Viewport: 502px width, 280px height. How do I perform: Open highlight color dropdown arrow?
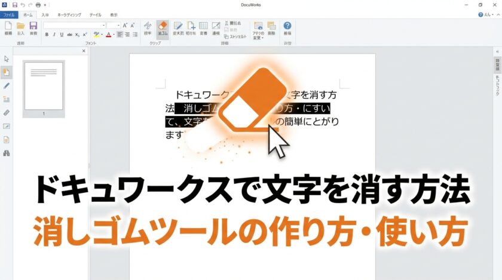[102, 35]
